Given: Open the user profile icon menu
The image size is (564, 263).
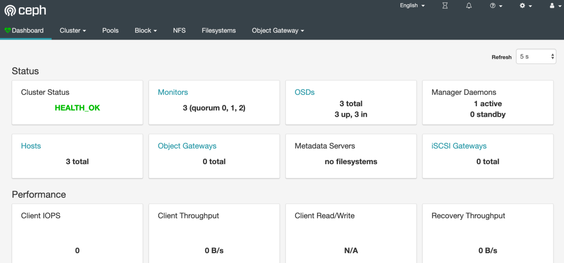Looking at the screenshot, I should point(555,6).
